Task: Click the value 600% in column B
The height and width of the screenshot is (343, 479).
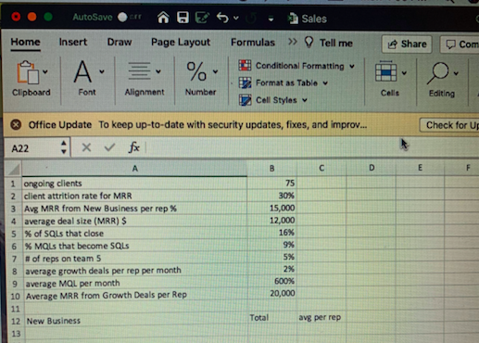Action: pos(284,281)
